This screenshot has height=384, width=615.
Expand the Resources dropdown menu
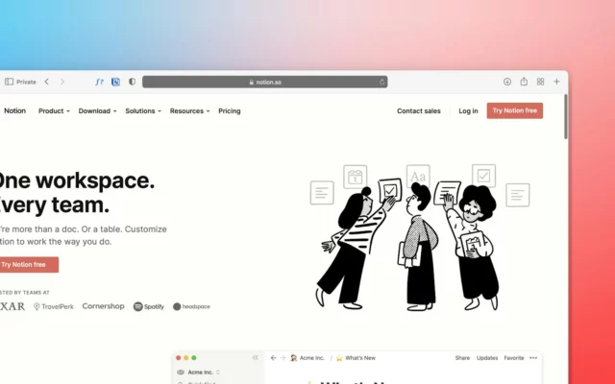pos(190,111)
